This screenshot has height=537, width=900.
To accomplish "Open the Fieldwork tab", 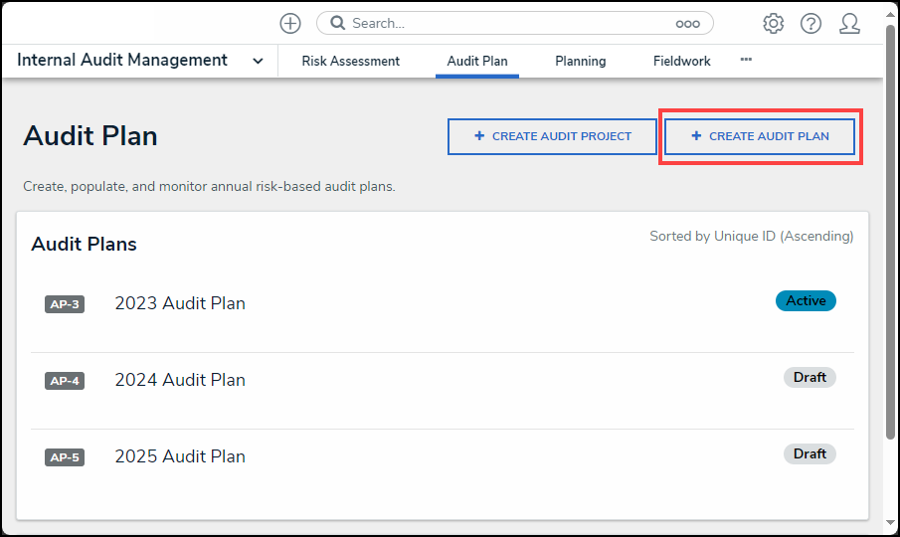I will pos(681,61).
